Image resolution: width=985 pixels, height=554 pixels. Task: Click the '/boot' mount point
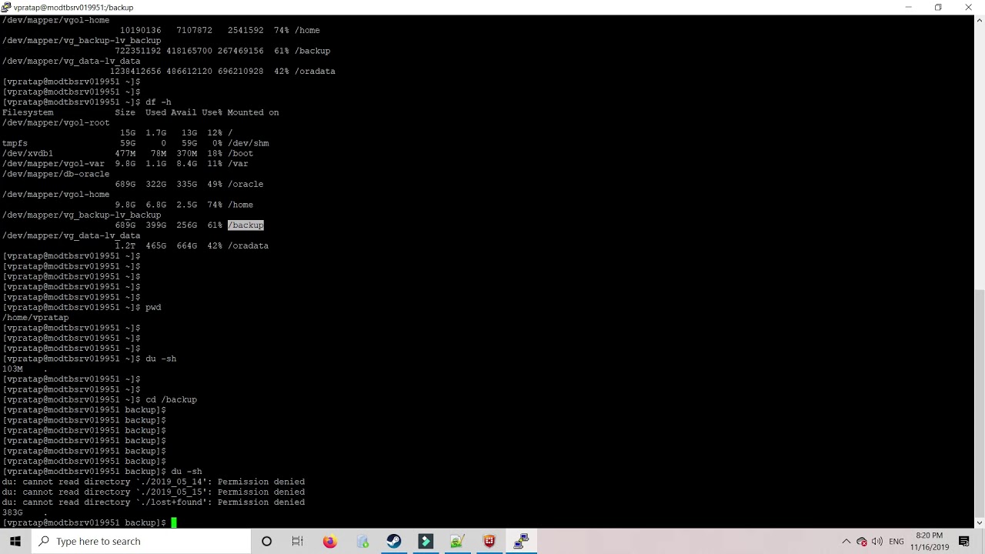(x=240, y=153)
